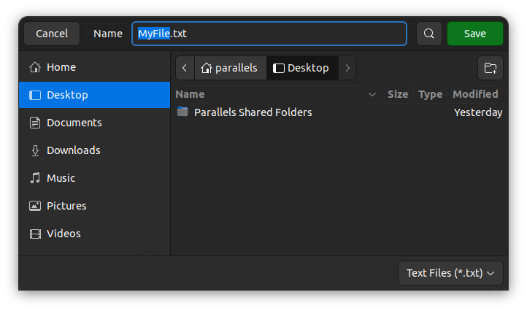This screenshot has height=311, width=527.
Task: Sort by the Size column header
Action: point(398,94)
